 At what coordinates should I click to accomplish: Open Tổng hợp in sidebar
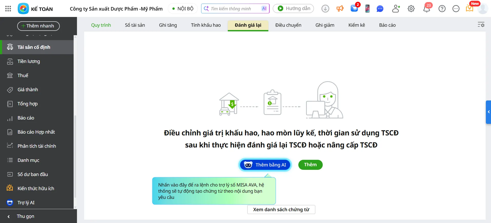tap(37, 104)
